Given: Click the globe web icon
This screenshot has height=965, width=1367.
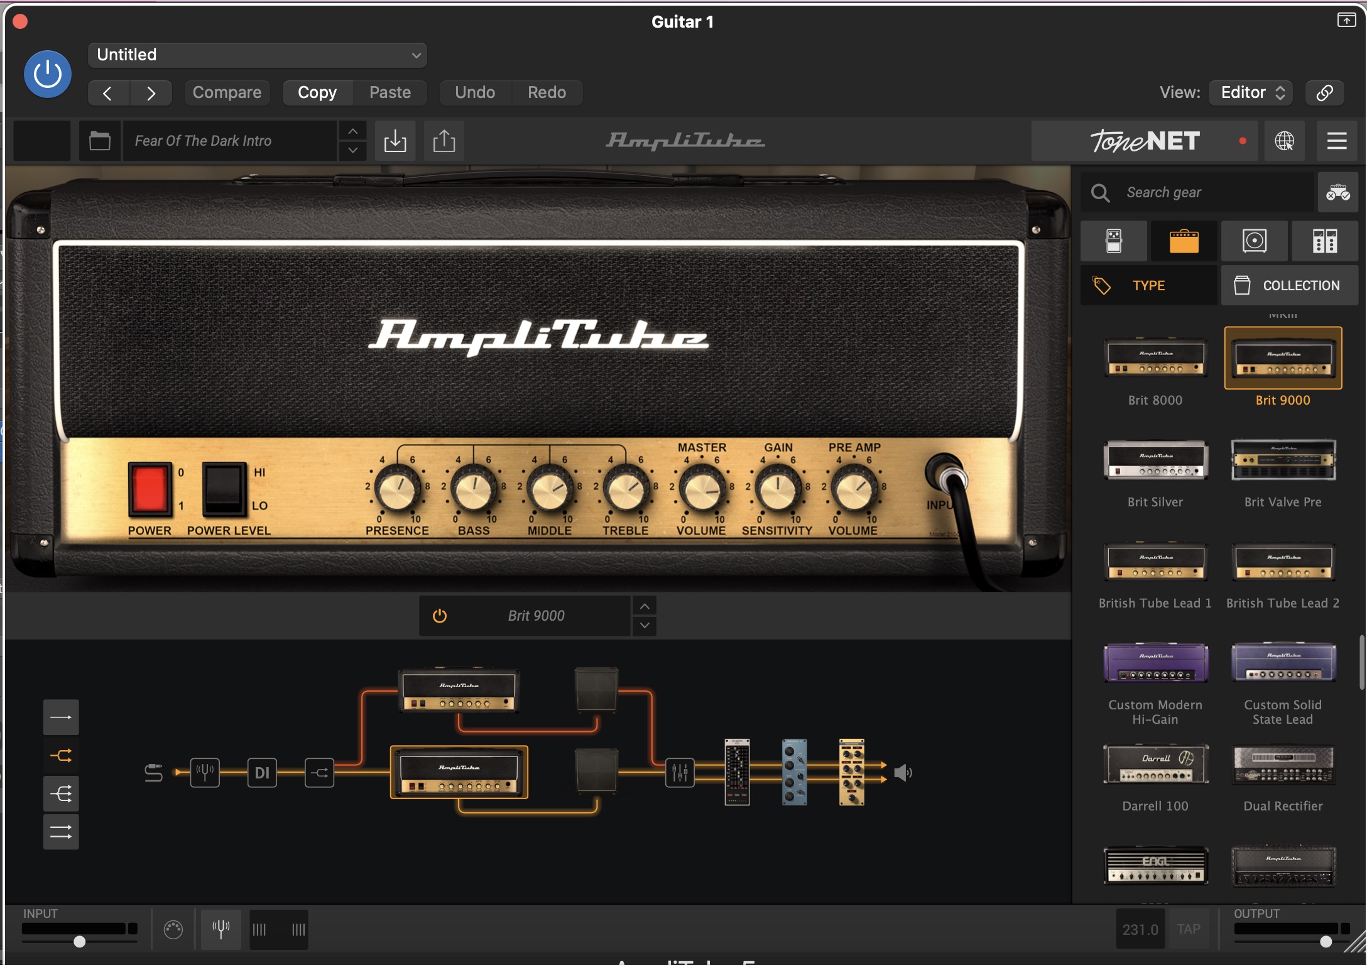Looking at the screenshot, I should 1285,141.
